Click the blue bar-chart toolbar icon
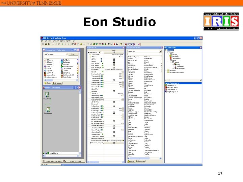 [117, 44]
